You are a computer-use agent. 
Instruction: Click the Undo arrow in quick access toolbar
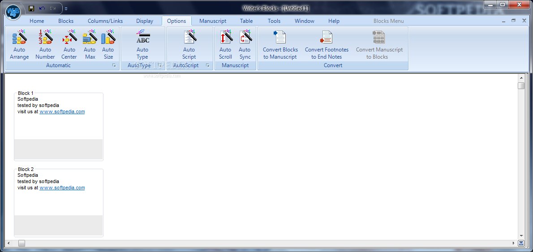(x=42, y=8)
